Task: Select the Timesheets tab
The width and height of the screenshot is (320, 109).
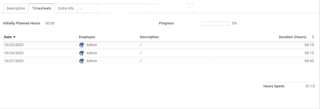Action: 42,8
